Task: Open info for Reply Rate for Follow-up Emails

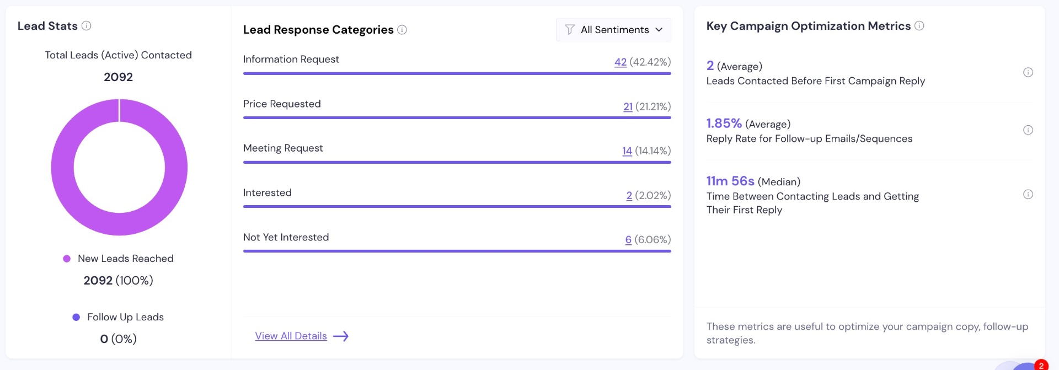Action: (1028, 130)
